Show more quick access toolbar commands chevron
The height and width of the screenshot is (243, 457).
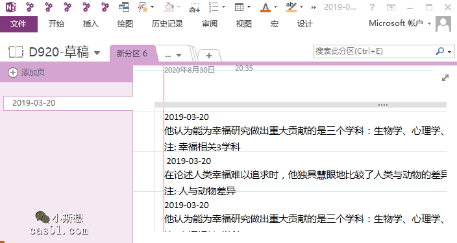coord(314,7)
